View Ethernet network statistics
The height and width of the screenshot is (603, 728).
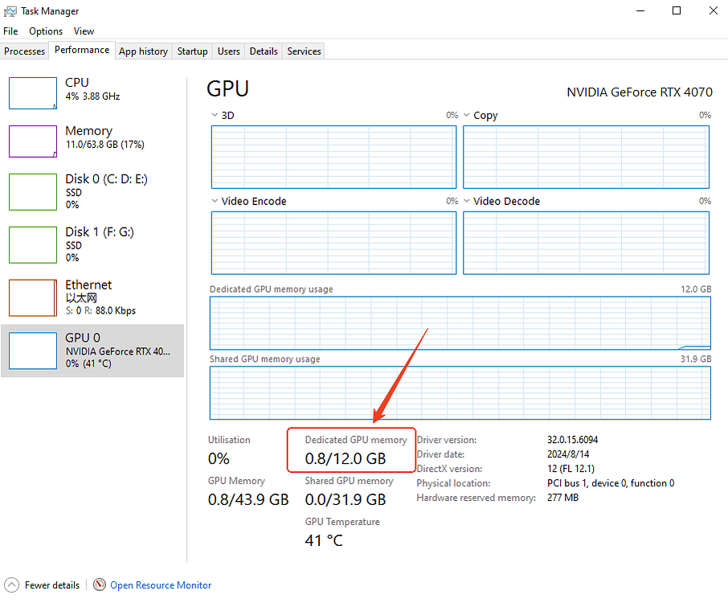click(x=88, y=296)
